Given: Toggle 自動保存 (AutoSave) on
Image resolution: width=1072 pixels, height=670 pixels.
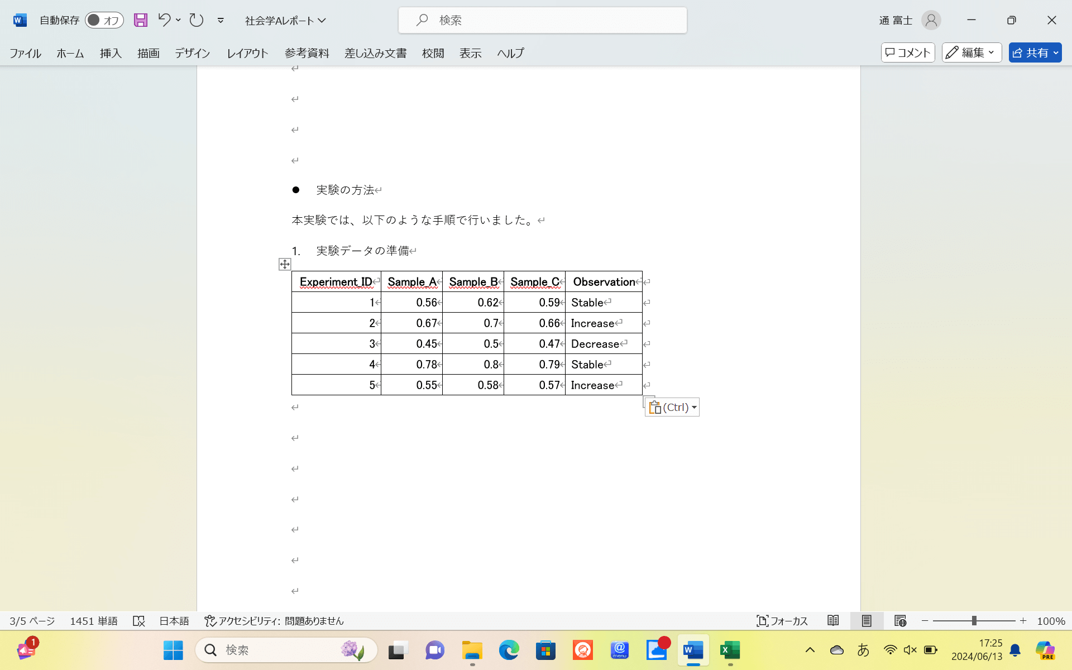Looking at the screenshot, I should [104, 20].
